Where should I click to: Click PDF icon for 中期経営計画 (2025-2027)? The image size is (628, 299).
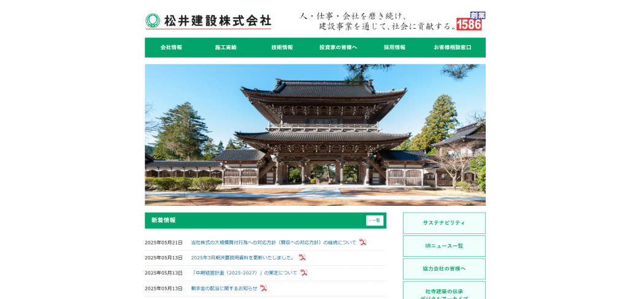coord(304,273)
